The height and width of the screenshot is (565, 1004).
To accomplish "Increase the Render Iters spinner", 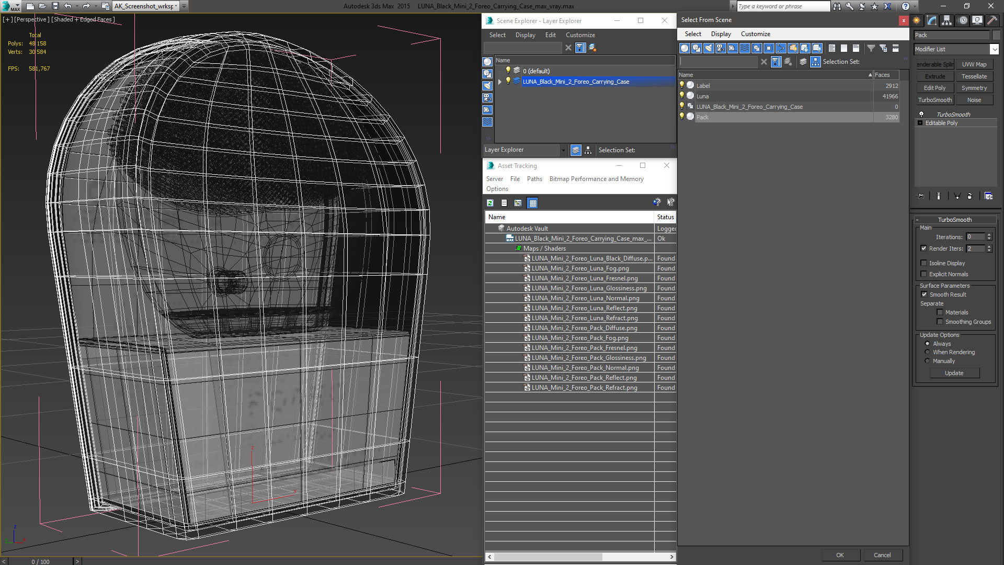I will coord(989,246).
